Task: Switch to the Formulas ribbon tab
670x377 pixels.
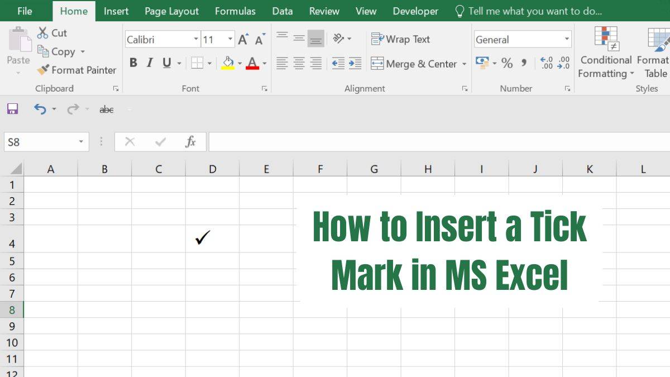Action: point(235,11)
